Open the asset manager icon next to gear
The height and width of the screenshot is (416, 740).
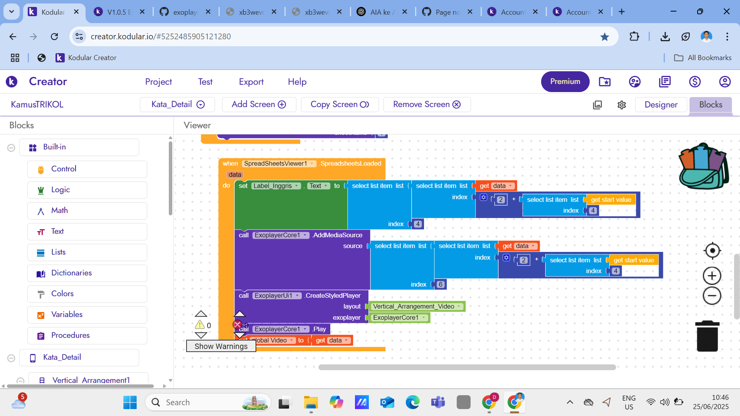[x=597, y=105]
